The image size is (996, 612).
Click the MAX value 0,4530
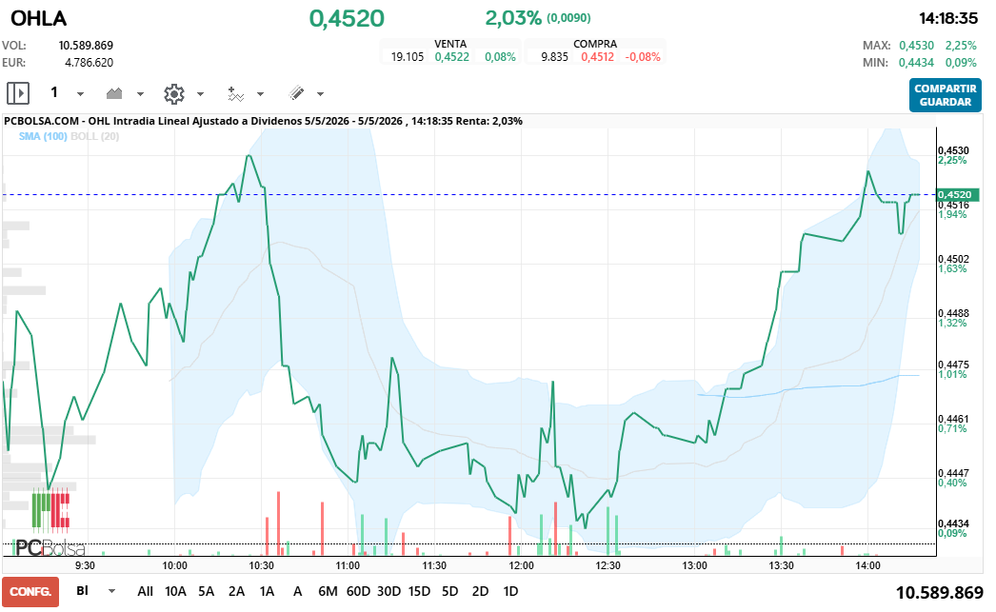tap(917, 45)
